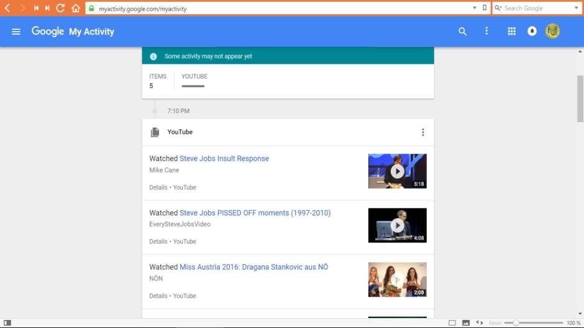The height and width of the screenshot is (328, 584).
Task: Open the Google account profile avatar
Action: click(x=552, y=31)
